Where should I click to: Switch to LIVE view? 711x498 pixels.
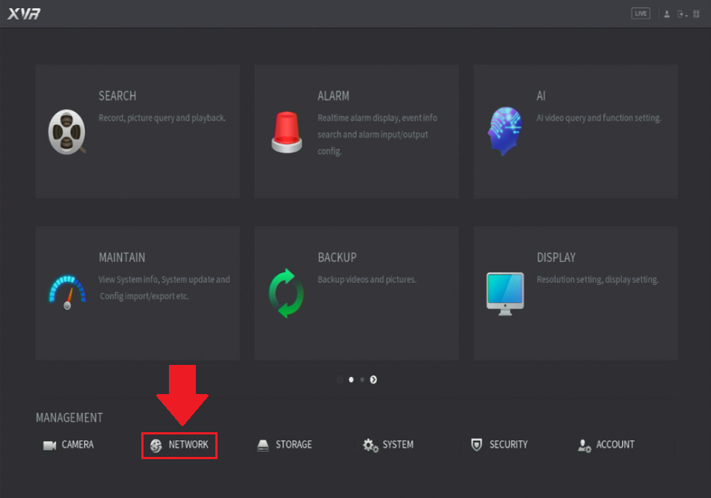pos(641,13)
